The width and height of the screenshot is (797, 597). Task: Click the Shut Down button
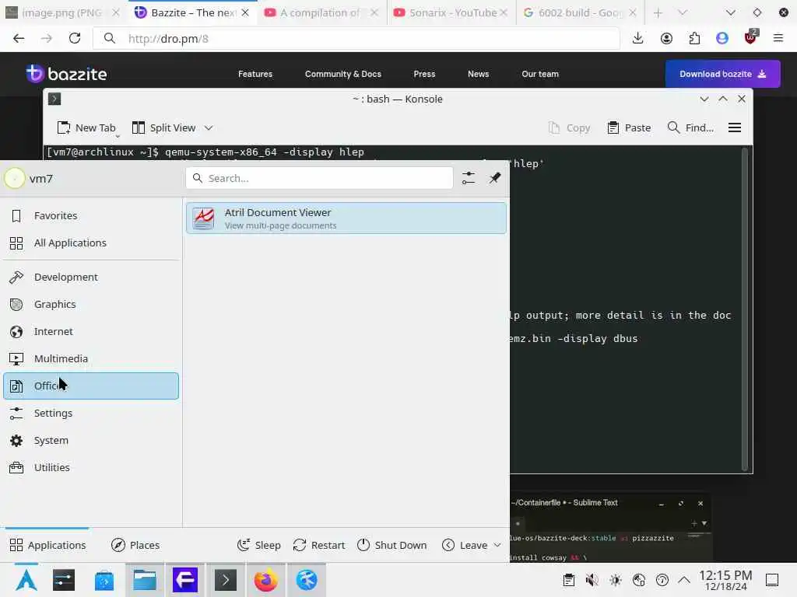pos(392,545)
